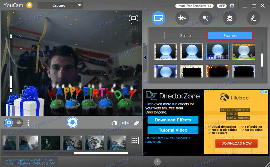Open the help question mark icon
Viewport: 270px width, 167px height.
pos(157,162)
